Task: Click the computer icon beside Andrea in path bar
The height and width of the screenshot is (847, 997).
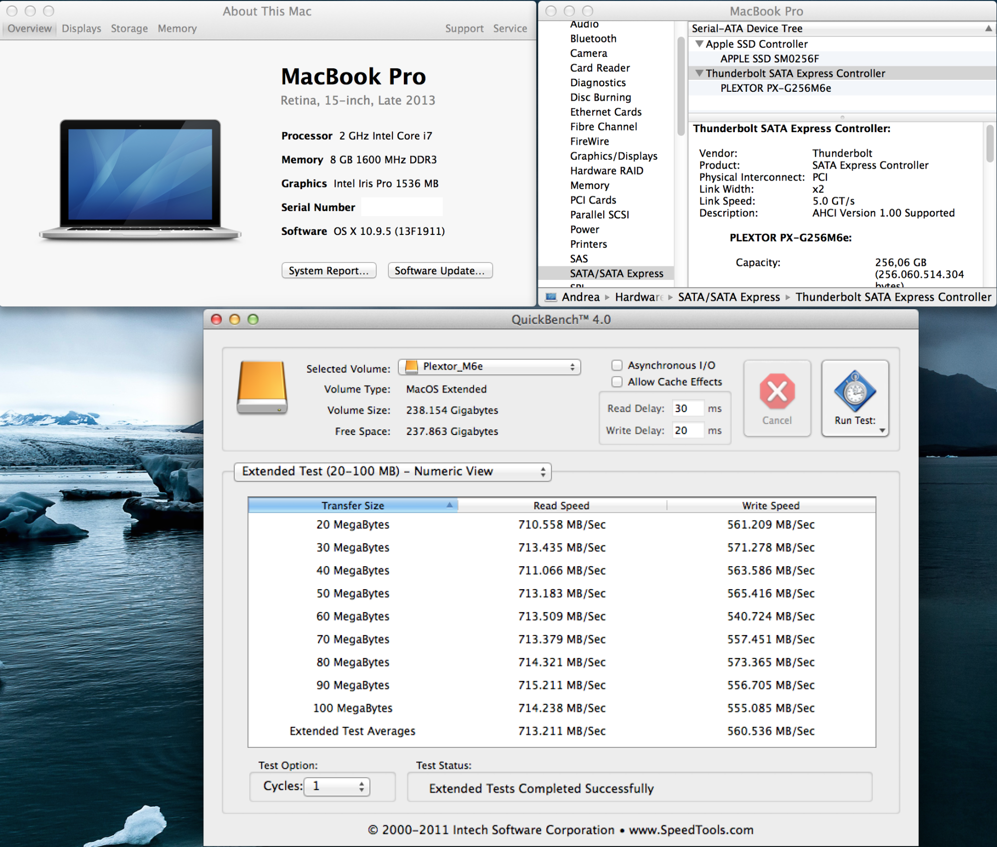Action: 551,297
